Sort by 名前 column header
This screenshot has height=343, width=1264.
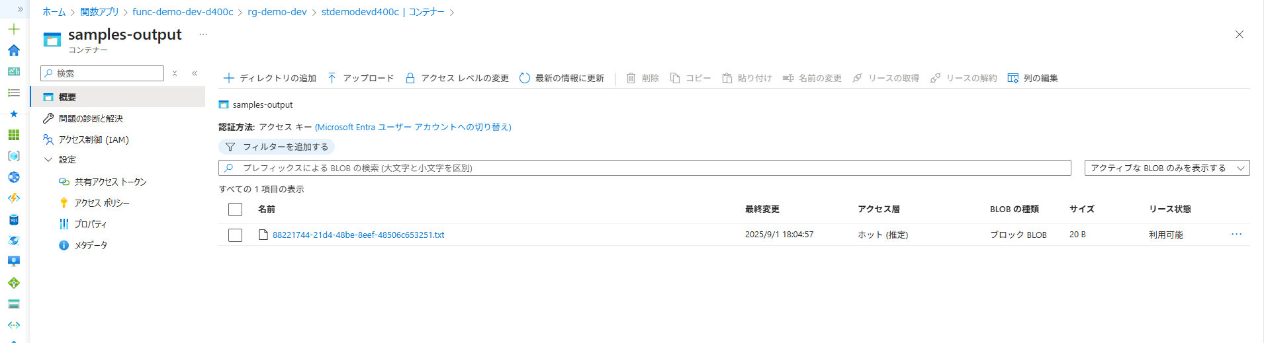point(266,209)
